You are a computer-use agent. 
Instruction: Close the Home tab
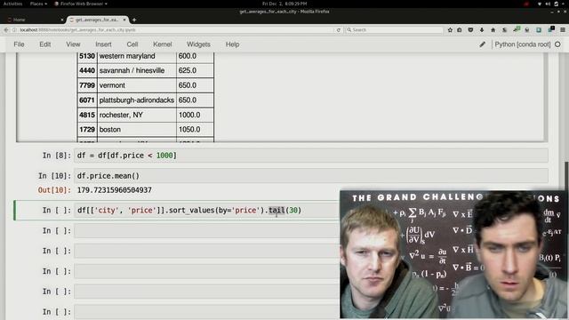(x=61, y=20)
